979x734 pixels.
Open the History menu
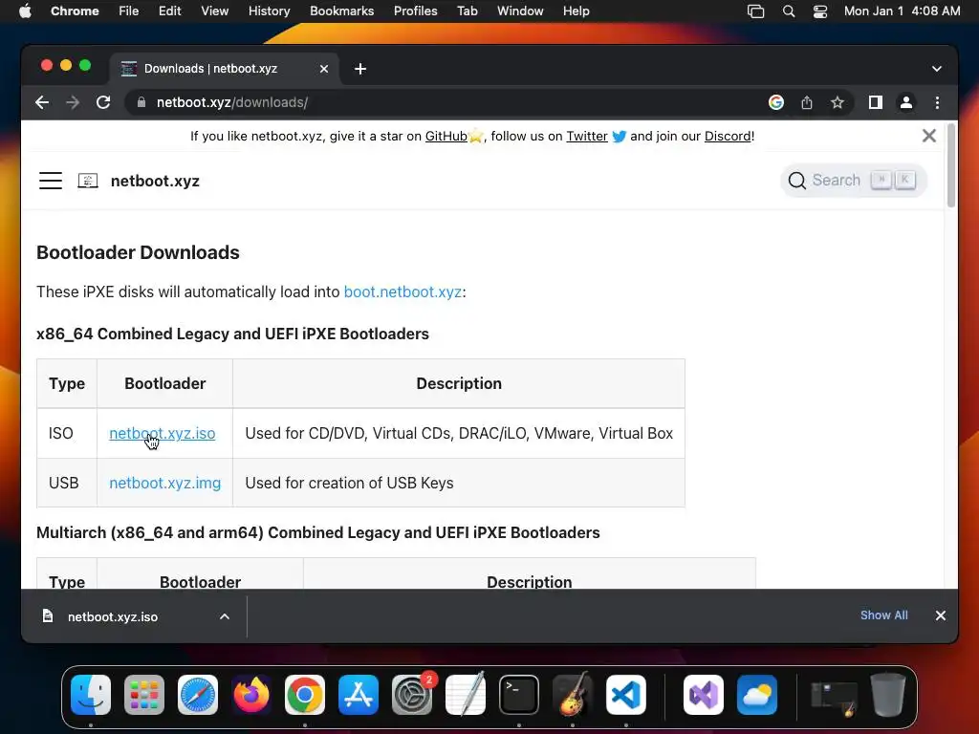click(x=269, y=11)
